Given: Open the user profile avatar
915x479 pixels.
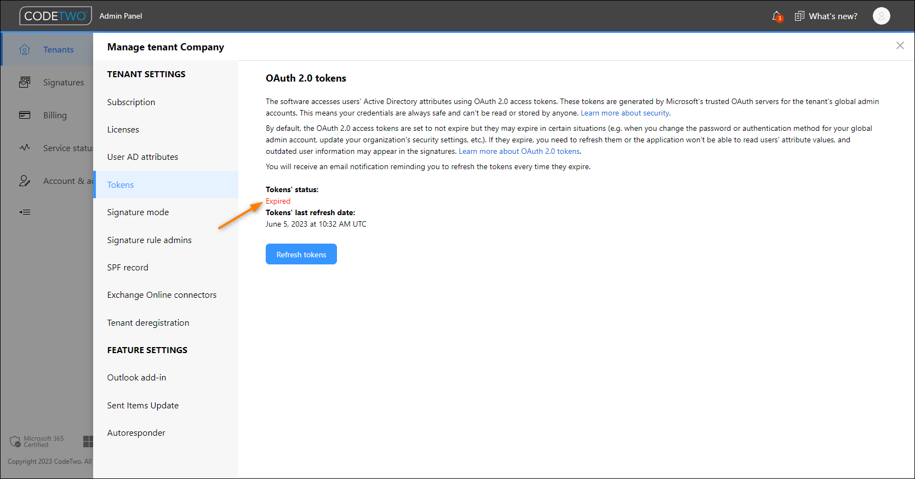Looking at the screenshot, I should click(x=881, y=16).
